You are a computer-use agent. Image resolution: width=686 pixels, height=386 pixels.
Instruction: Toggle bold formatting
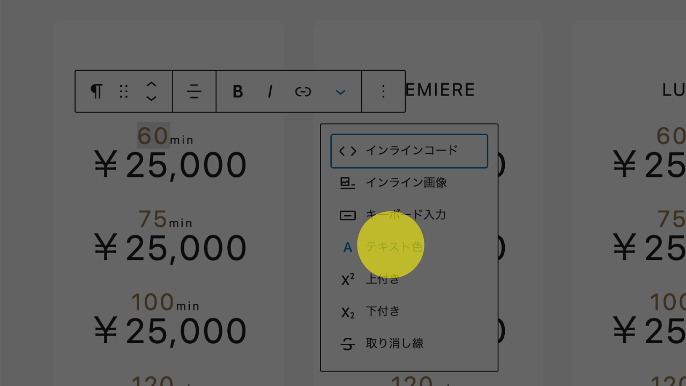click(237, 92)
